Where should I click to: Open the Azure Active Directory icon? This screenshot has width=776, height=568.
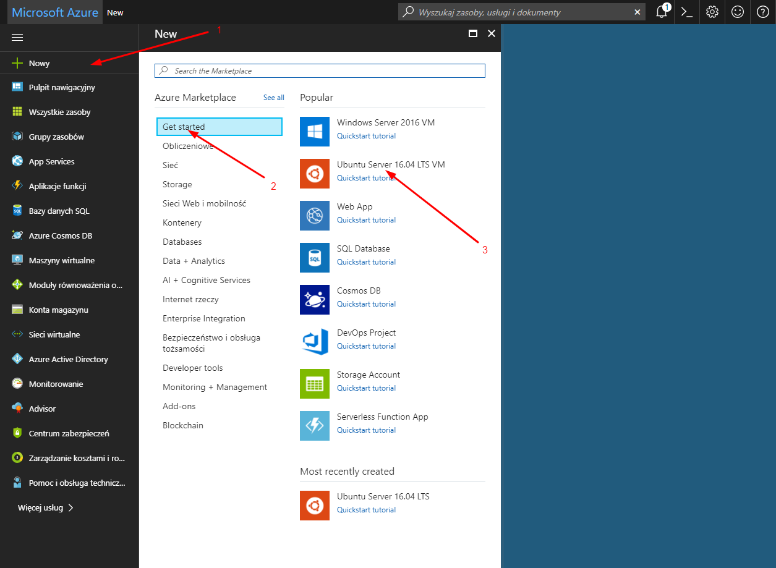[x=17, y=359]
